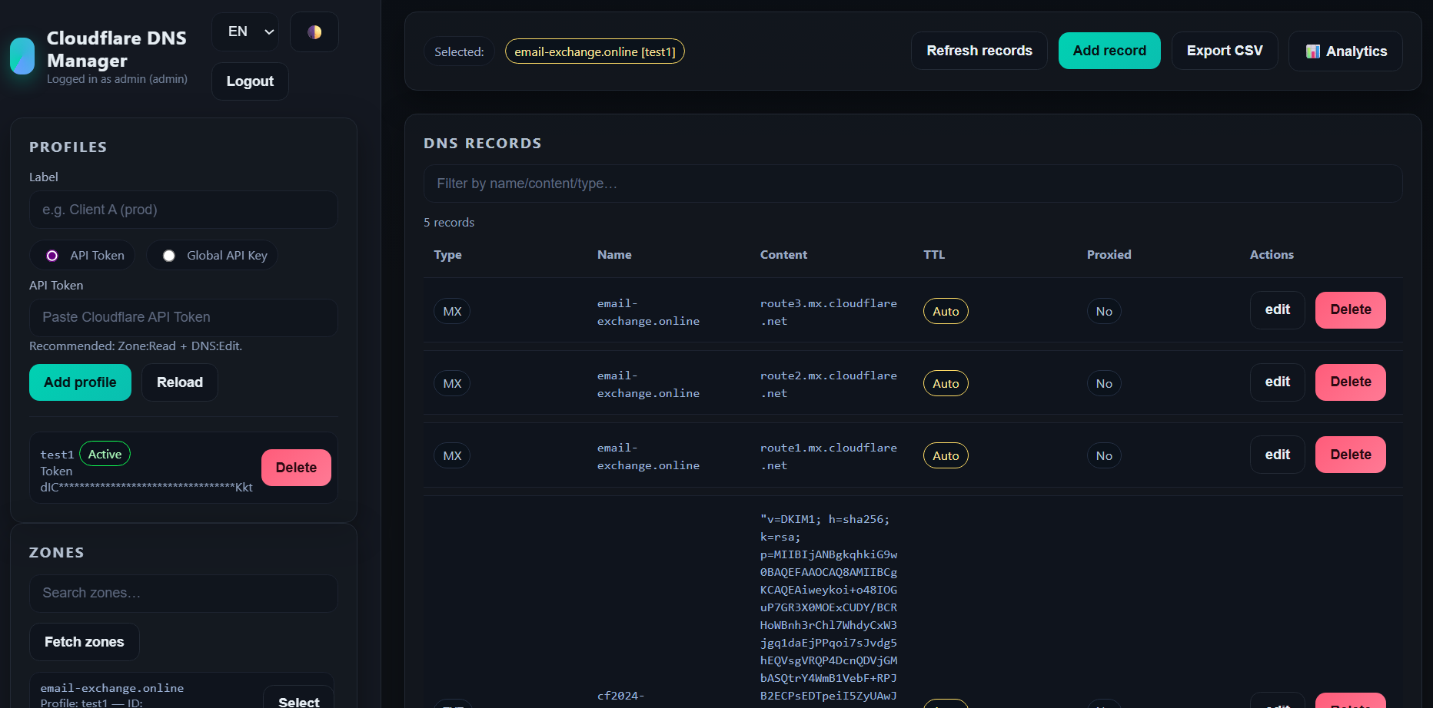Open the Analytics chart button
The image size is (1433, 708).
click(1345, 51)
